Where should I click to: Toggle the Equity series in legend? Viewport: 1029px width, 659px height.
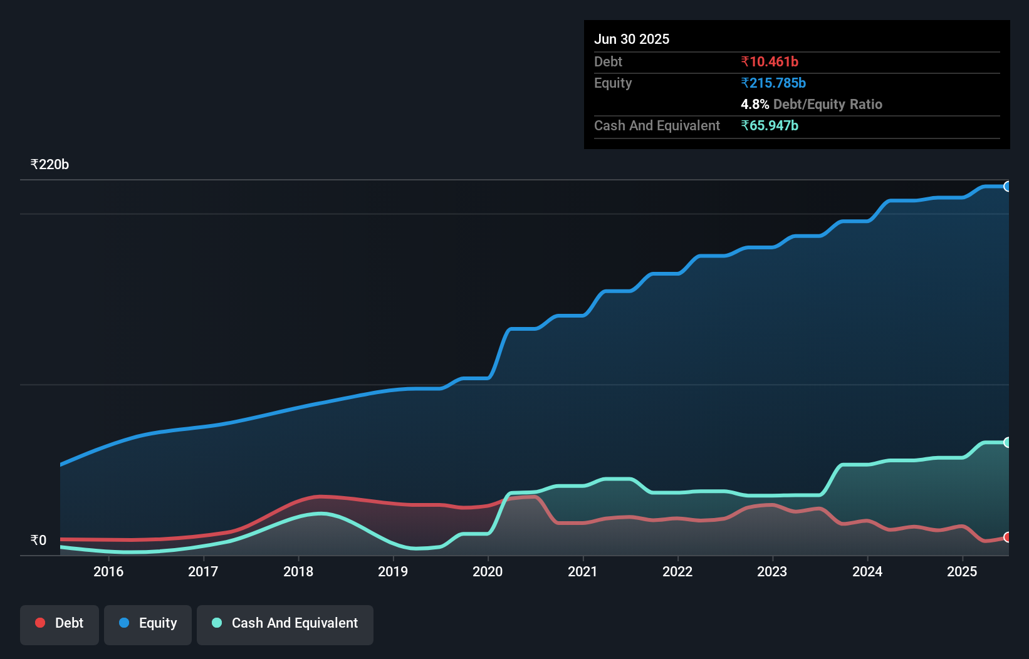[148, 624]
